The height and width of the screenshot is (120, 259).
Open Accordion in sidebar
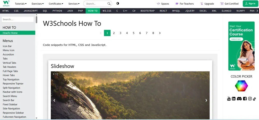tap(8, 54)
